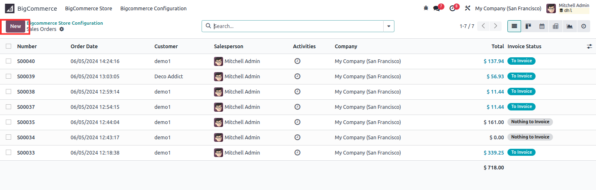Switch to activity view clock icon
This screenshot has width=596, height=190.
click(584, 26)
